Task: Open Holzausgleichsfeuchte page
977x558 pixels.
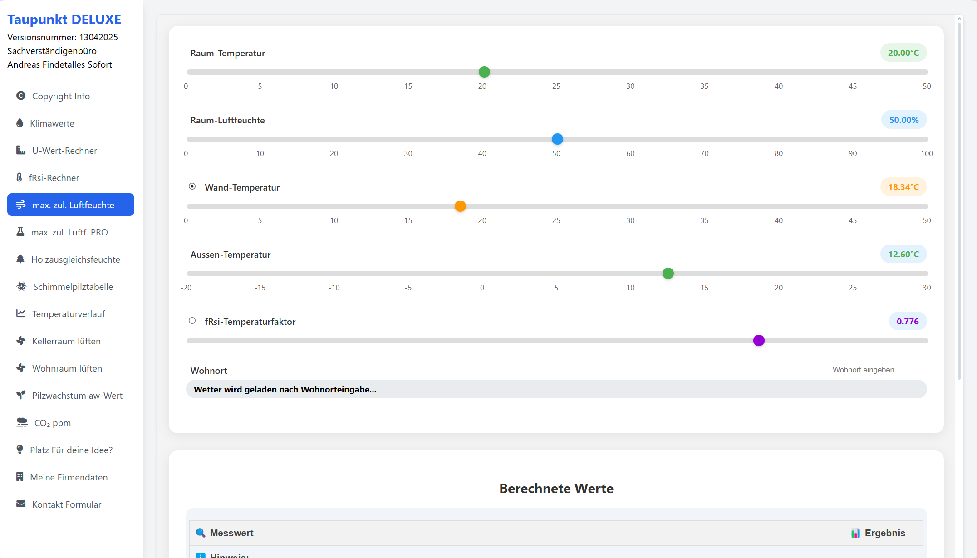Action: [71, 259]
